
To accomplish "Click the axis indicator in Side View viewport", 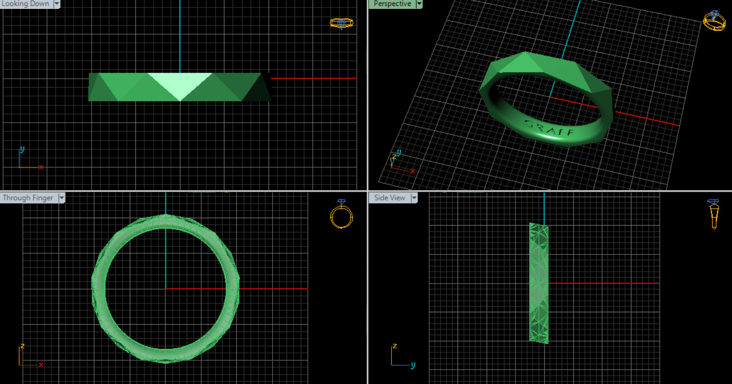I will tap(403, 355).
